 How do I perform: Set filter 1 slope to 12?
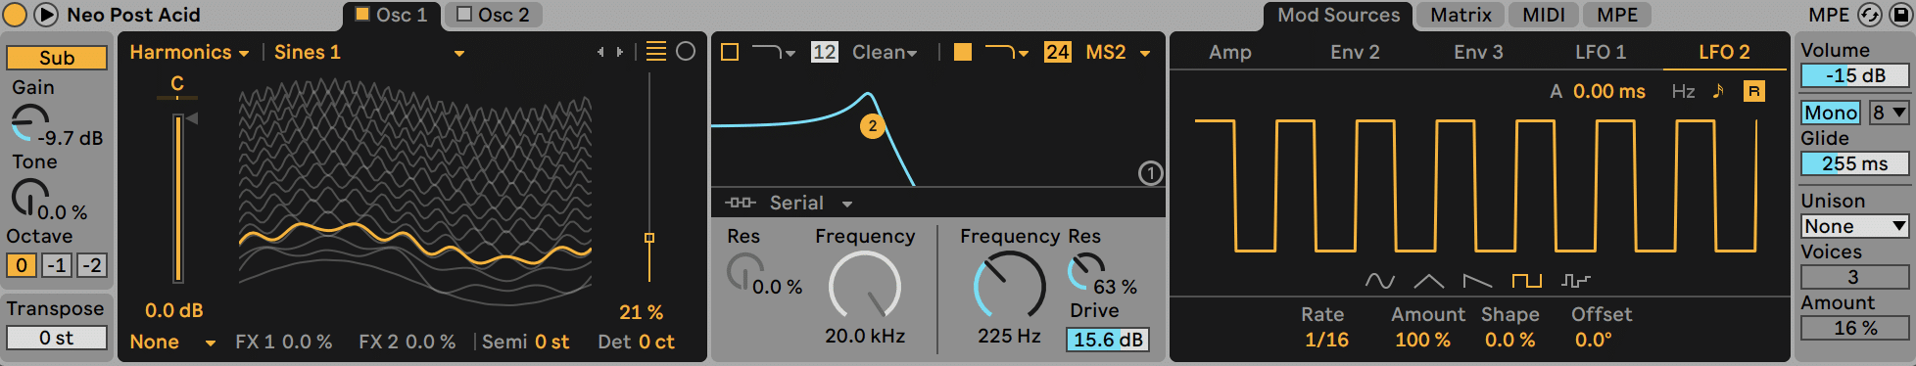click(x=824, y=52)
